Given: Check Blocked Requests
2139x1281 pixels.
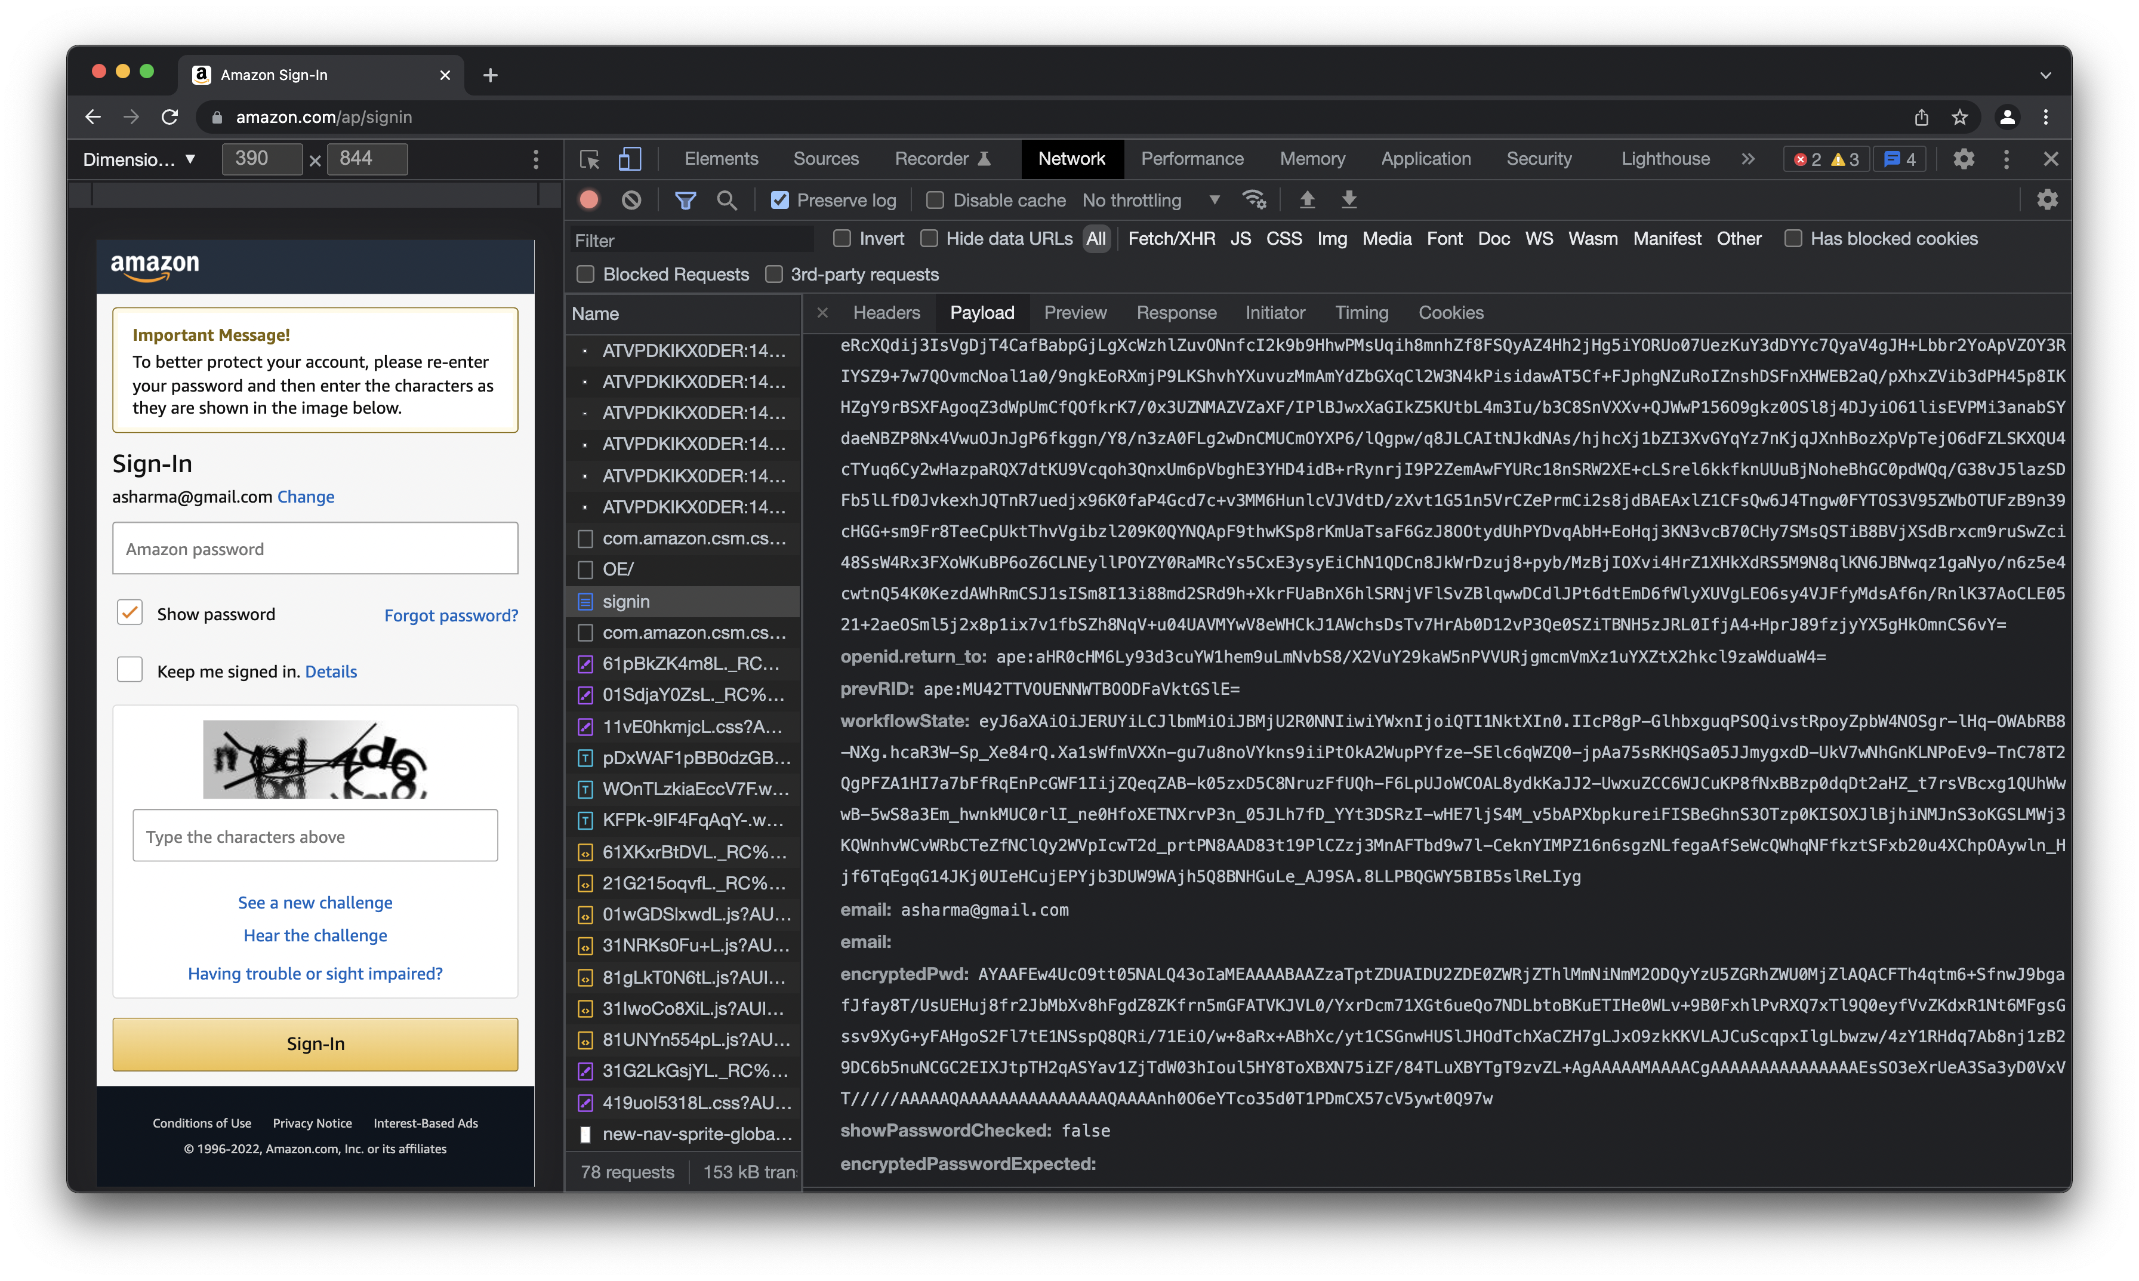Looking at the screenshot, I should pyautogui.click(x=586, y=275).
